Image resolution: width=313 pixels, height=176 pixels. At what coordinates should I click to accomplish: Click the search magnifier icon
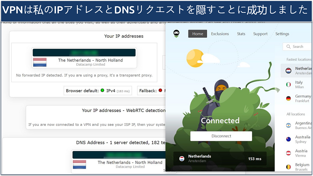coord(289,47)
